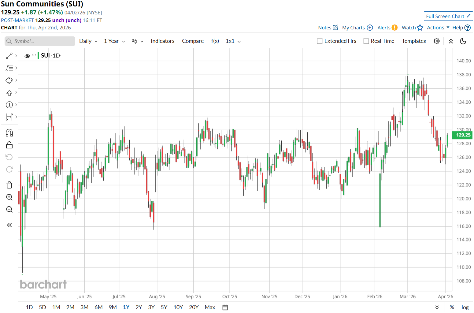This screenshot has height=313, width=474.
Task: Open the Compare menu
Action: click(193, 41)
